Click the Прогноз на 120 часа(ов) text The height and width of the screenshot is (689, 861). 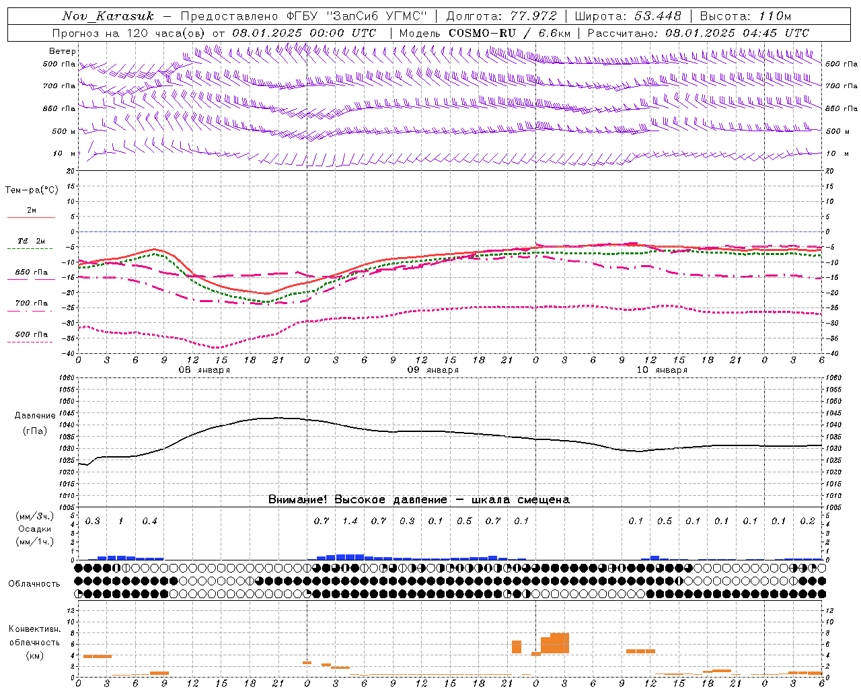pos(129,33)
